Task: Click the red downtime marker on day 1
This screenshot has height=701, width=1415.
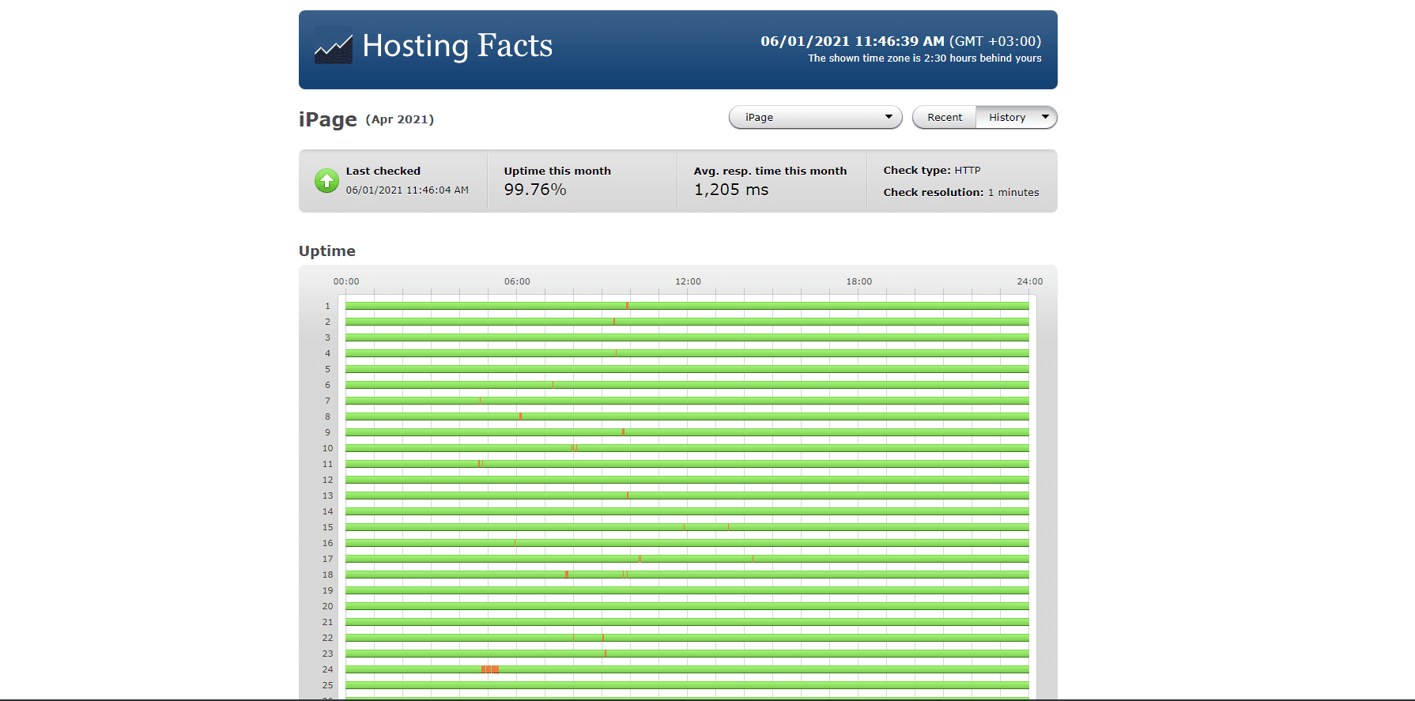Action: [x=627, y=306]
